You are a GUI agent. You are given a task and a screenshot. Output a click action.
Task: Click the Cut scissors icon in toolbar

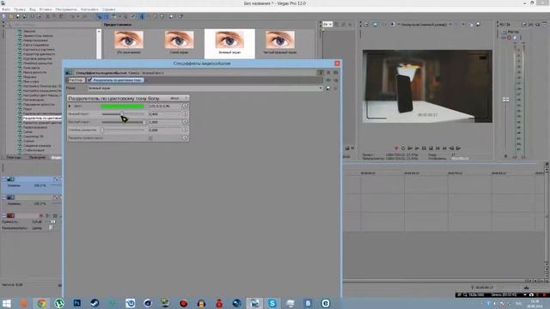coord(48,16)
